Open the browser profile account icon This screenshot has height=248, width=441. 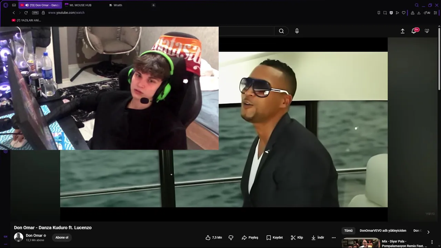412,13
